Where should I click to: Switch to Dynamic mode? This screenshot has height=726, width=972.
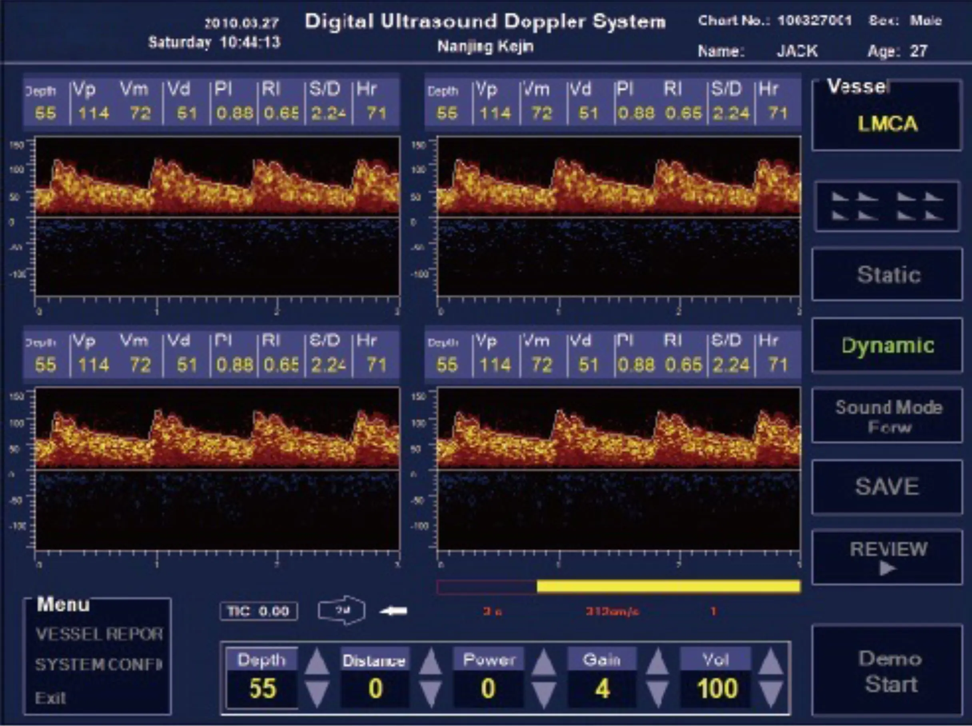click(888, 345)
